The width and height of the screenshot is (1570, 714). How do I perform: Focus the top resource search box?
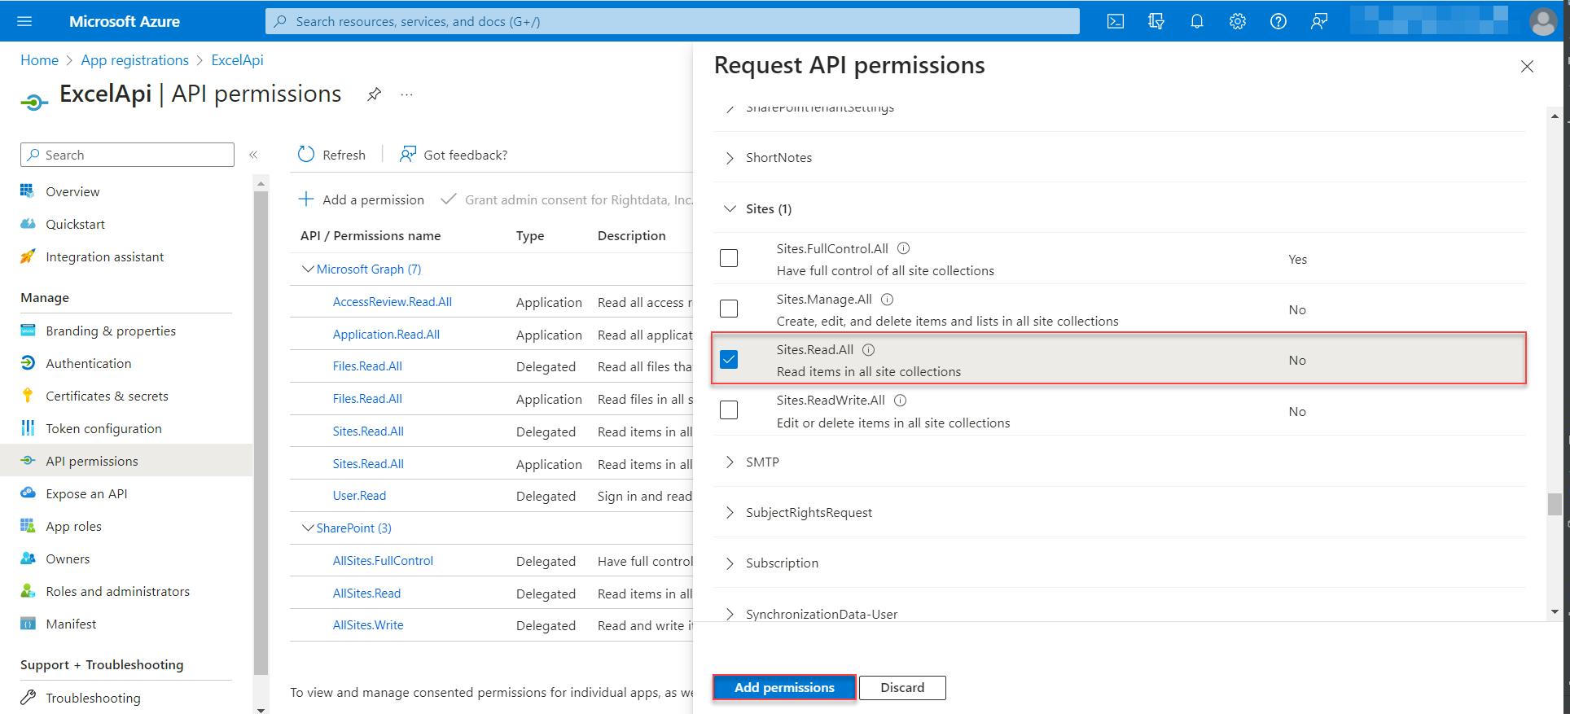click(x=673, y=22)
